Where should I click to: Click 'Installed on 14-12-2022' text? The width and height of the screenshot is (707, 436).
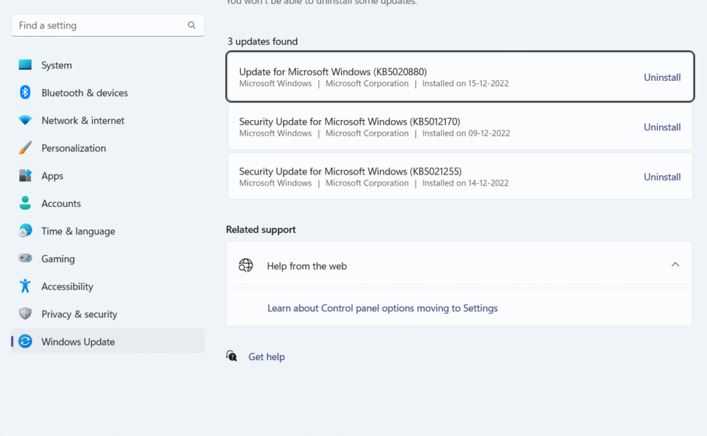465,183
